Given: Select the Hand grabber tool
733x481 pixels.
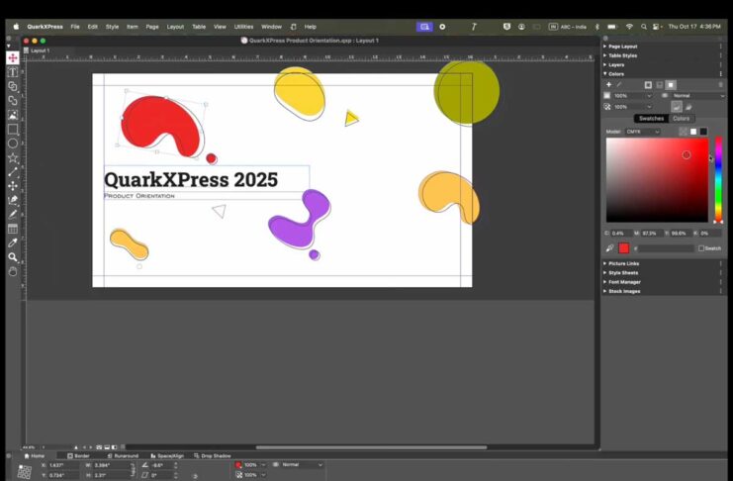Looking at the screenshot, I should click(x=13, y=271).
